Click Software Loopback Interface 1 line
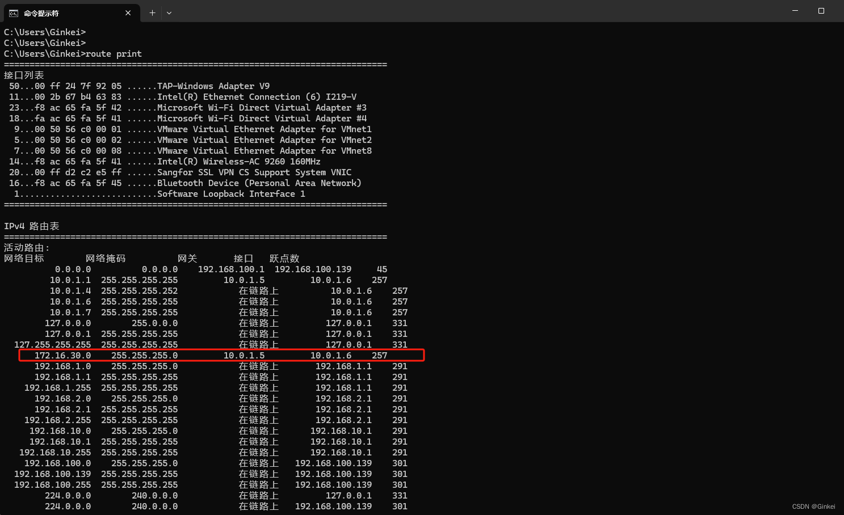This screenshot has height=515, width=844. (159, 194)
